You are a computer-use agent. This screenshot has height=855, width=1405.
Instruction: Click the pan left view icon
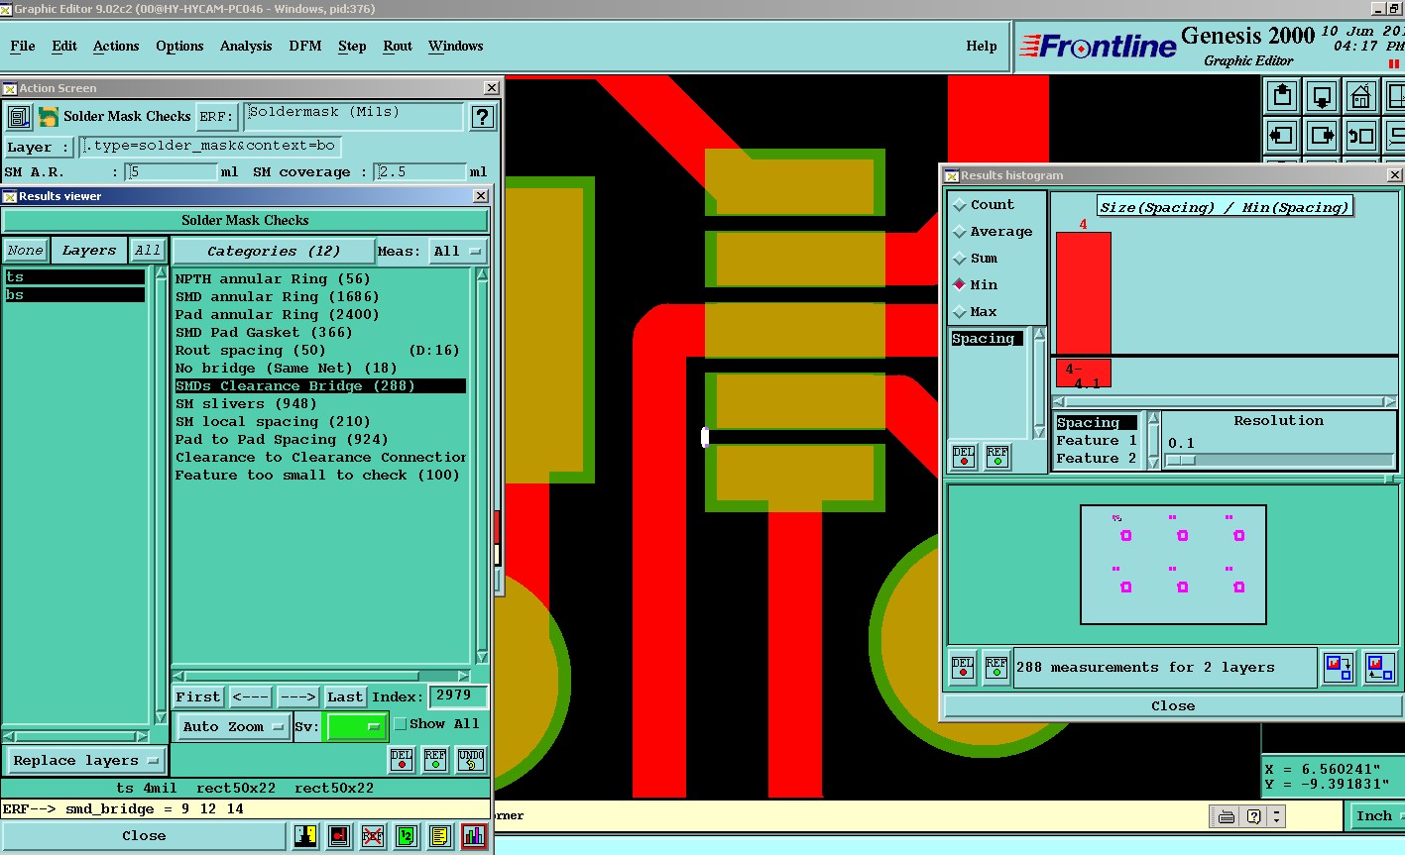point(1283,136)
